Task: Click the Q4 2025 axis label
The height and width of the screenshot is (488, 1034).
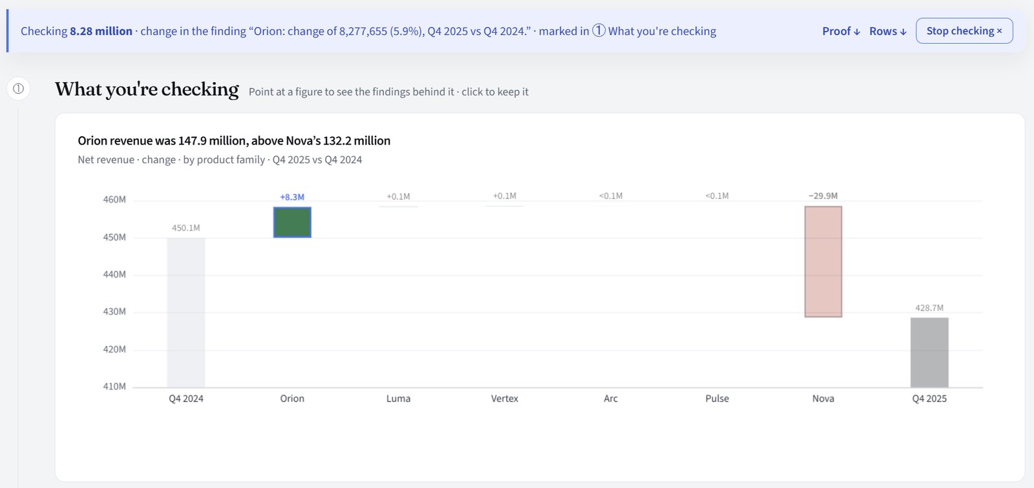Action: pyautogui.click(x=929, y=398)
